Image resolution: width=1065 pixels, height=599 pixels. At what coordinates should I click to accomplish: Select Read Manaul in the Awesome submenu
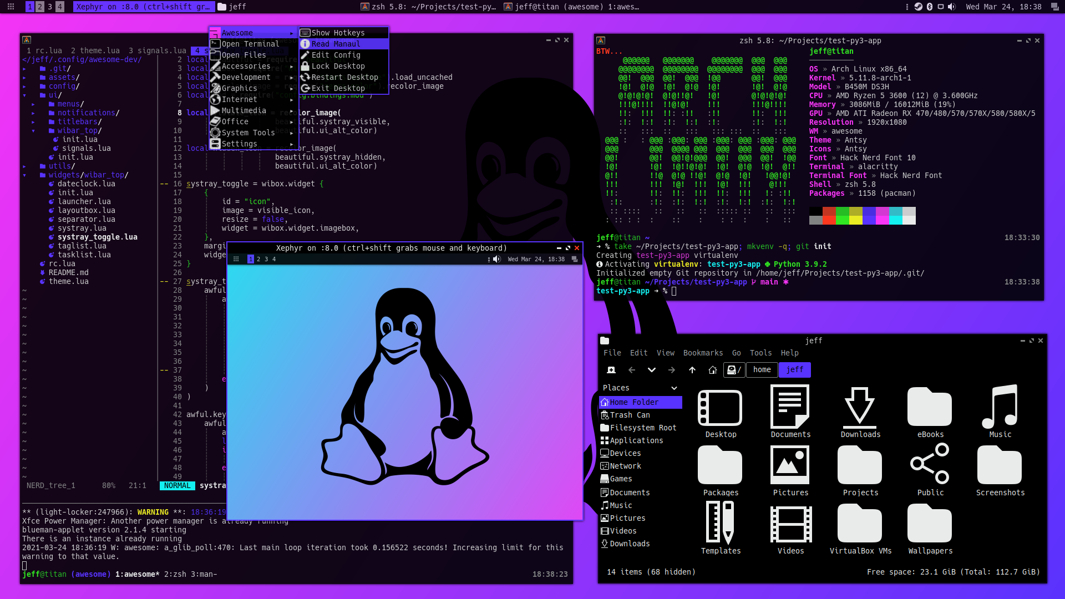click(344, 44)
